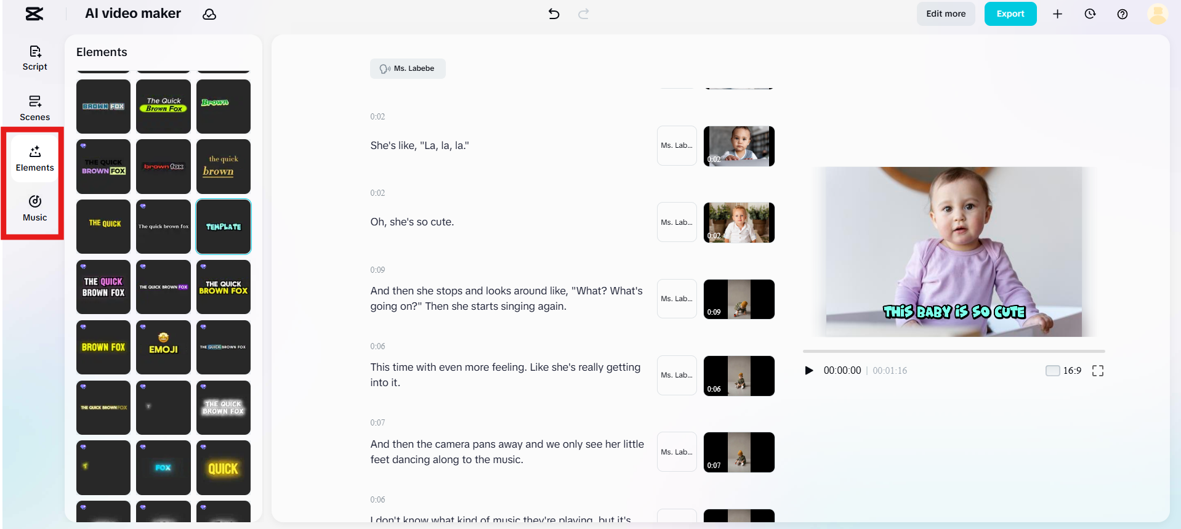The width and height of the screenshot is (1181, 529).
Task: Click the Edit more button
Action: [x=946, y=14]
